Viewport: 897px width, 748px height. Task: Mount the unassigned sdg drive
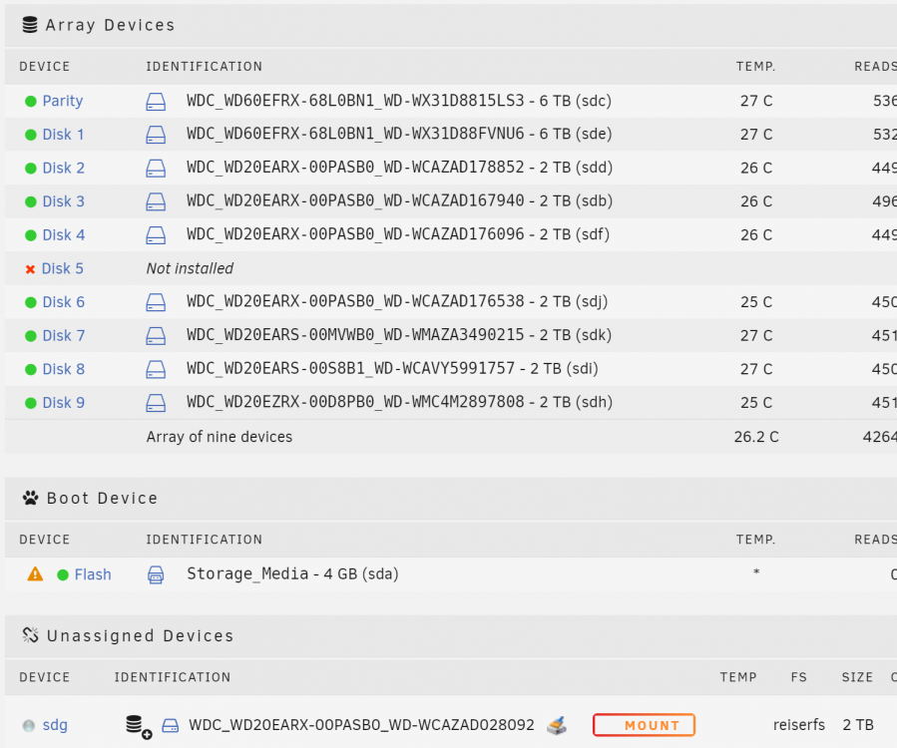[645, 725]
